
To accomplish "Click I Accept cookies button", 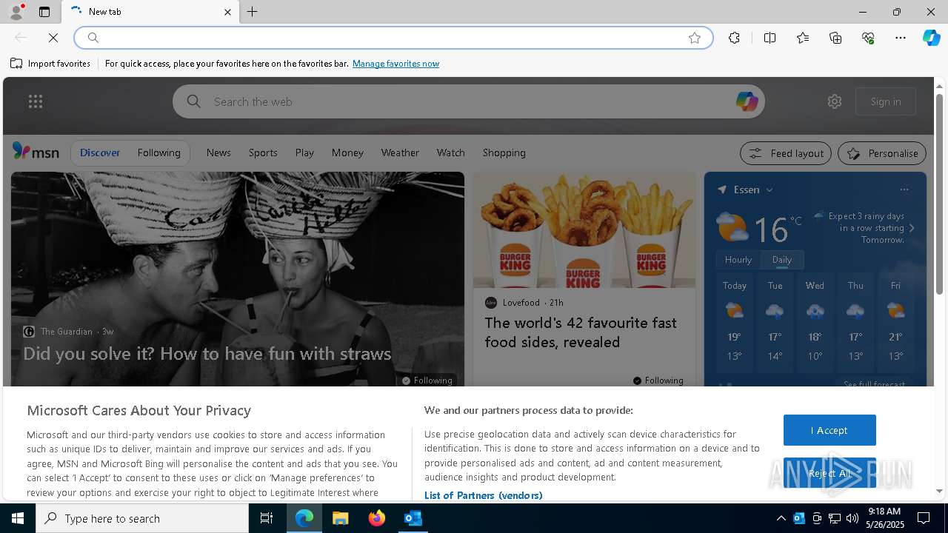I will pos(829,430).
